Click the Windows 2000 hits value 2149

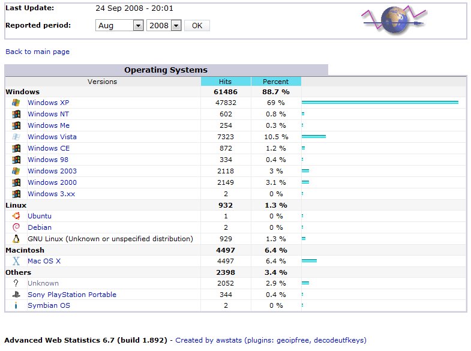click(226, 182)
